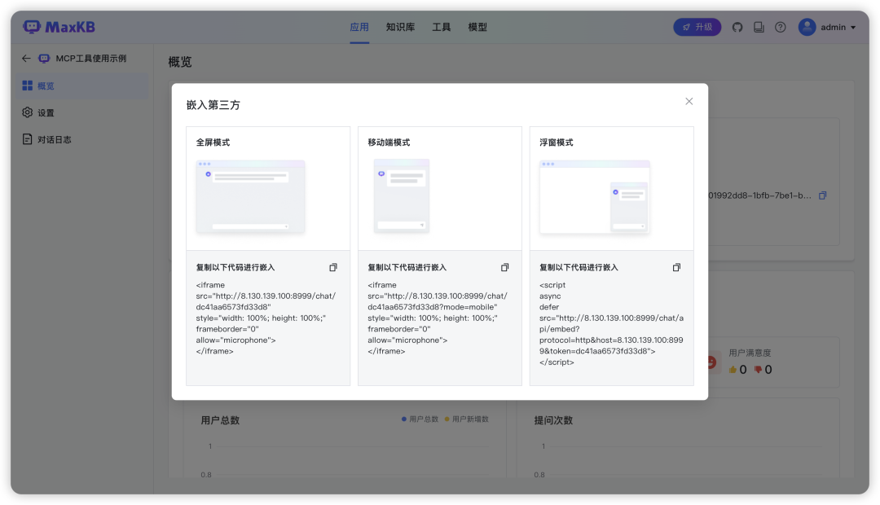
Task: Switch to the 应用 tab
Action: [359, 27]
